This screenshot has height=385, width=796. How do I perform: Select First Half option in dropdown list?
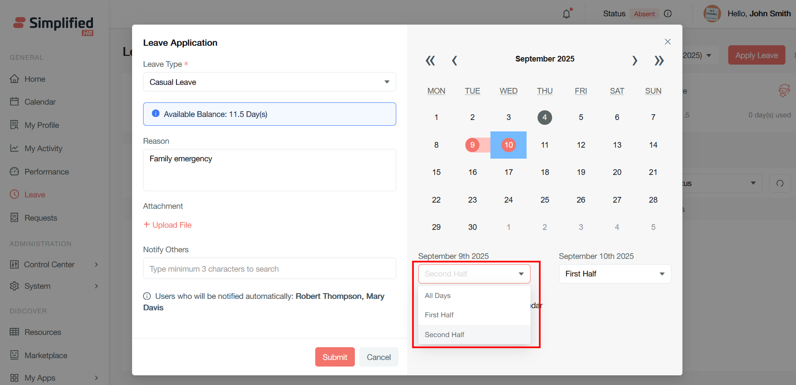click(439, 315)
